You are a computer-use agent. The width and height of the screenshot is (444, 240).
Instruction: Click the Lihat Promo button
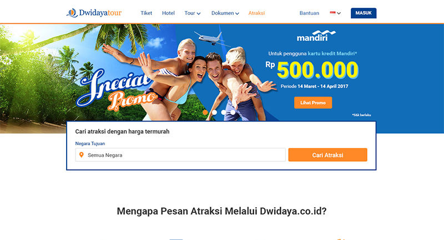coord(313,103)
